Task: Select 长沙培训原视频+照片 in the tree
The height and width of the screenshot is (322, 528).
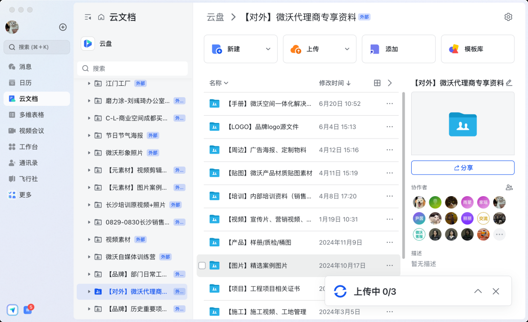Action: coord(132,205)
